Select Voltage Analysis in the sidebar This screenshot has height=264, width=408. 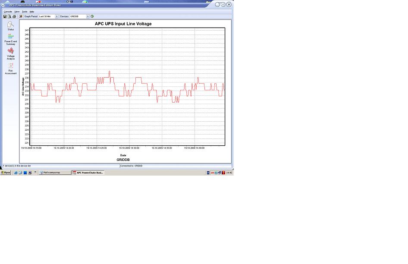[10, 53]
